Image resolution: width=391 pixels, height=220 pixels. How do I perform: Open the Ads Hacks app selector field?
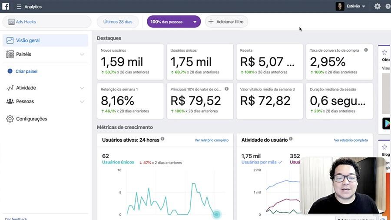tap(47, 22)
